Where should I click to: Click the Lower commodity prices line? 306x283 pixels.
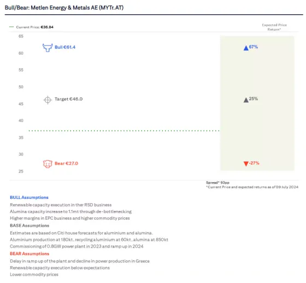tap(34, 274)
